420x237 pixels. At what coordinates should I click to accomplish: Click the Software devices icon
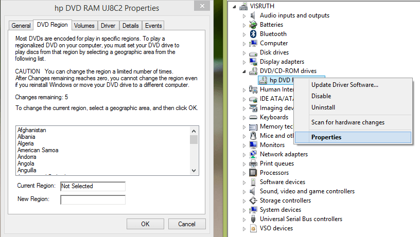tap(253, 182)
